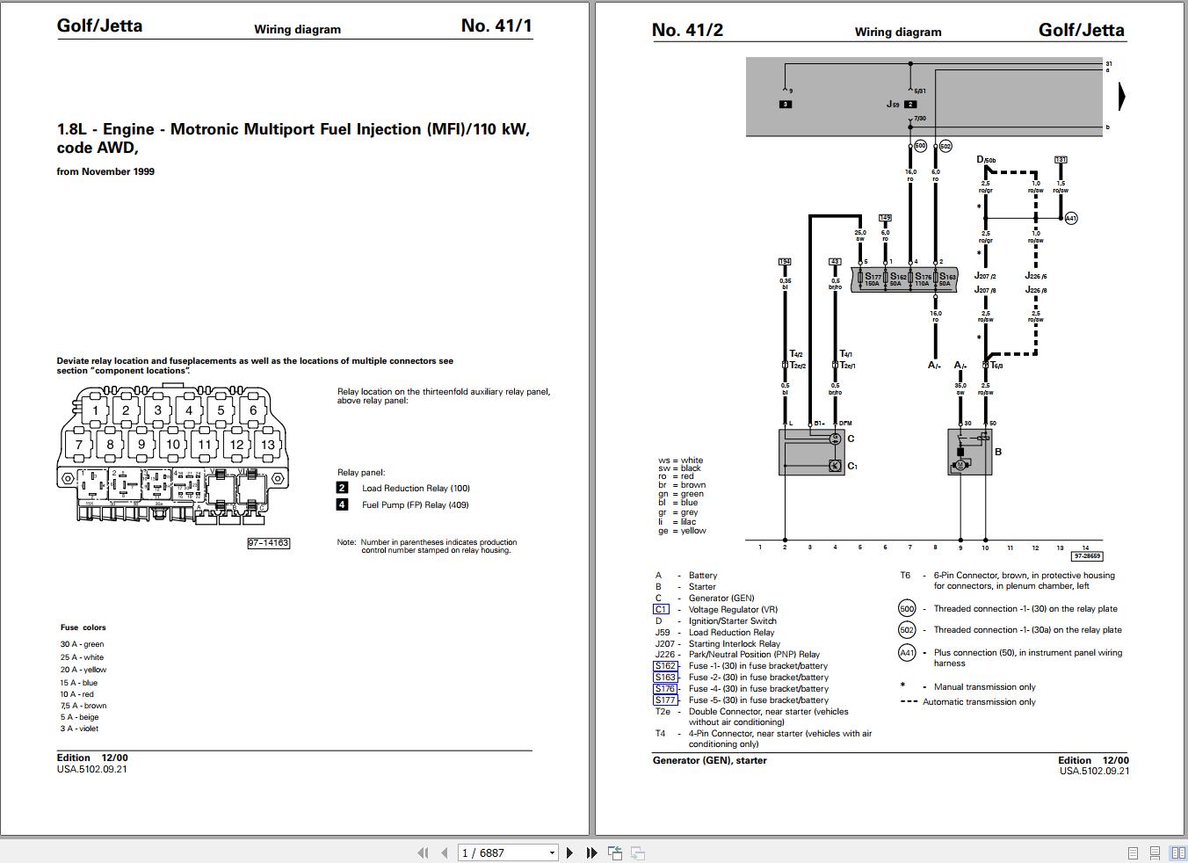The image size is (1188, 863).
Task: Open the S177 fuse reference link
Action: 665,700
